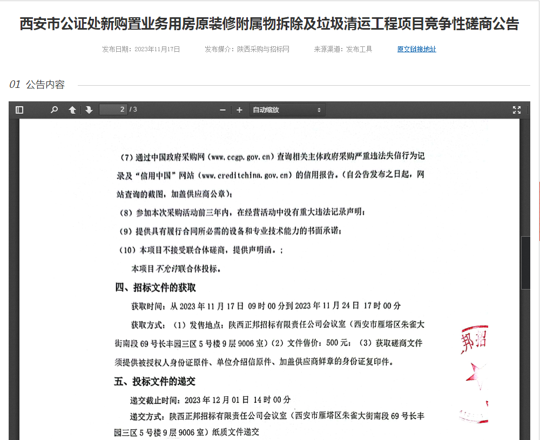The width and height of the screenshot is (540, 440).
Task: Zoom out with the minus button
Action: 223,110
